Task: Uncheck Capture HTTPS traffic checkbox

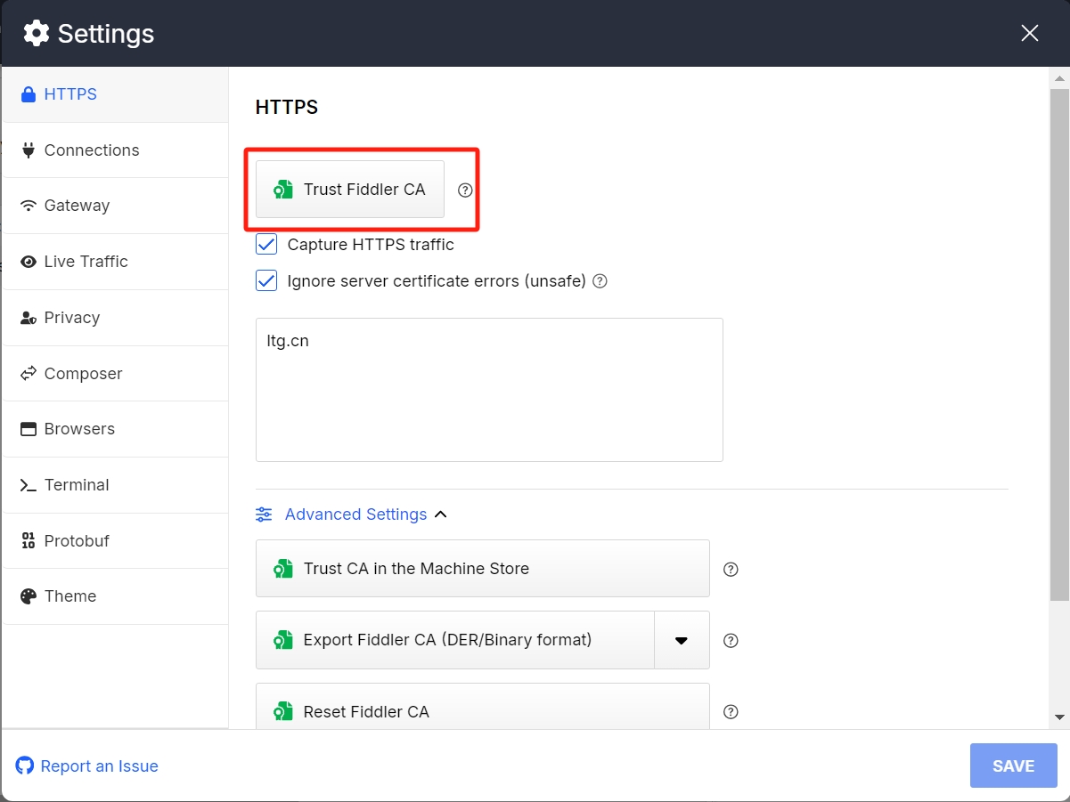Action: (266, 244)
